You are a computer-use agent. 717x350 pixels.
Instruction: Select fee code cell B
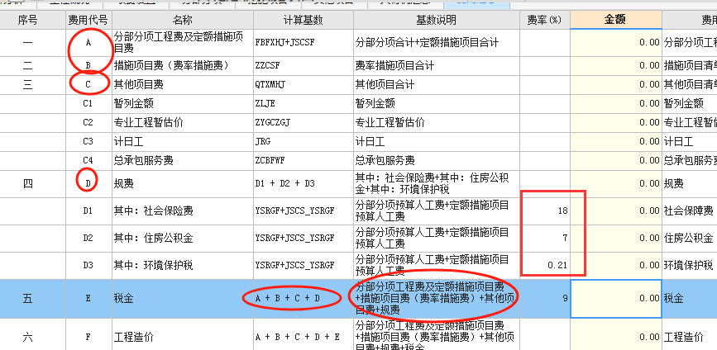(88, 66)
